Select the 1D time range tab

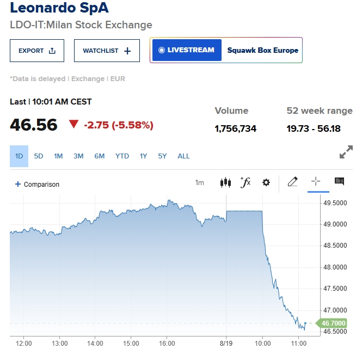click(x=19, y=156)
